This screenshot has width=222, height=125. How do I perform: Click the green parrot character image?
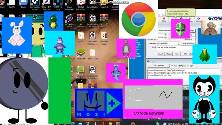click(205, 54)
